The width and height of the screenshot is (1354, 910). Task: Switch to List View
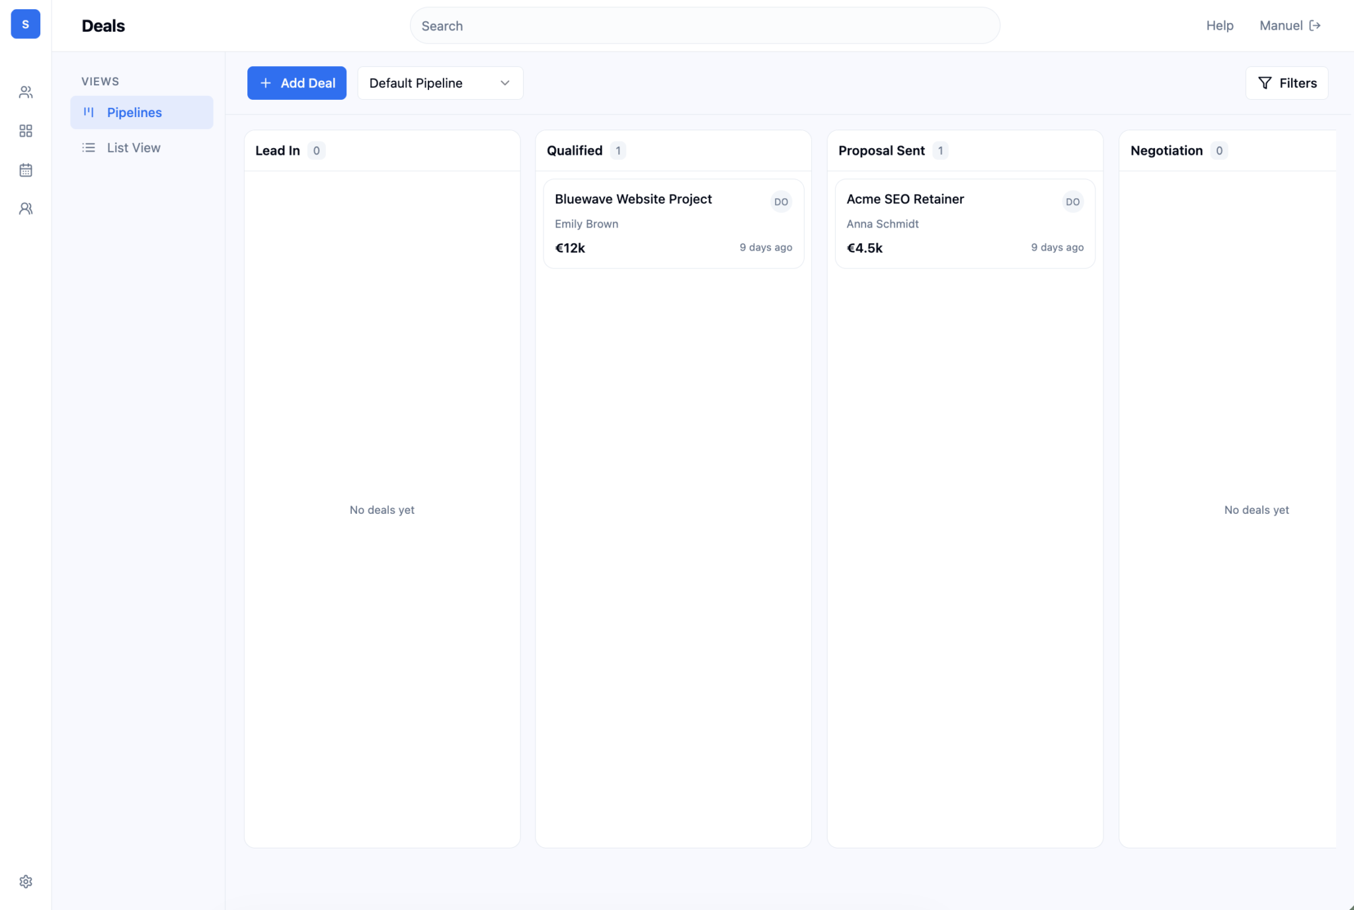pyautogui.click(x=134, y=147)
